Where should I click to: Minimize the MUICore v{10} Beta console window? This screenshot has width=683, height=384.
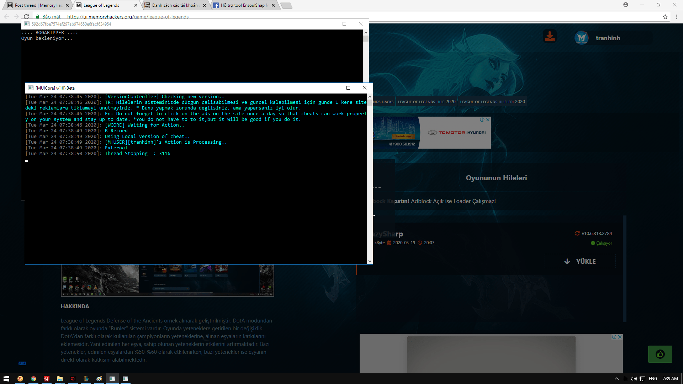click(x=332, y=88)
